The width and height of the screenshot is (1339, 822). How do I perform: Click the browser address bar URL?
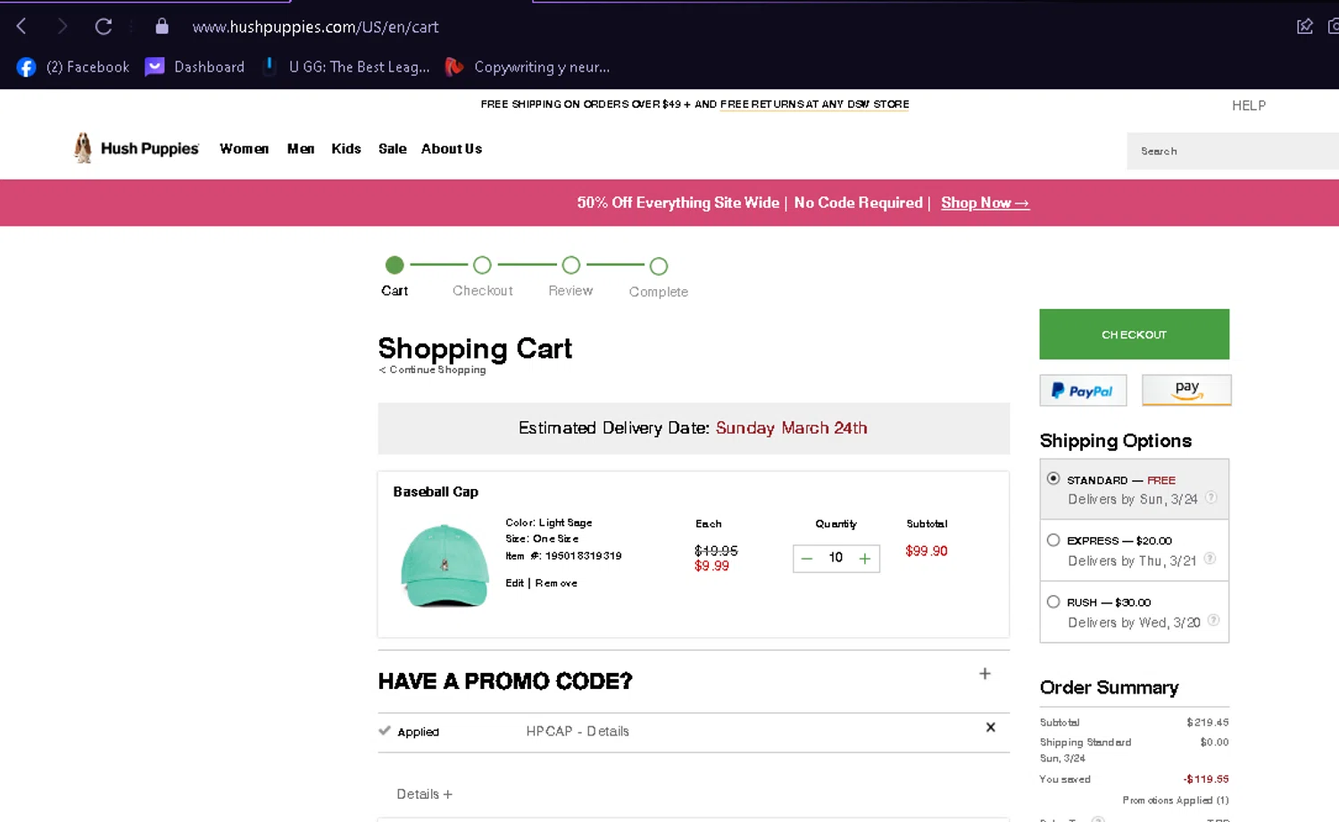[315, 27]
